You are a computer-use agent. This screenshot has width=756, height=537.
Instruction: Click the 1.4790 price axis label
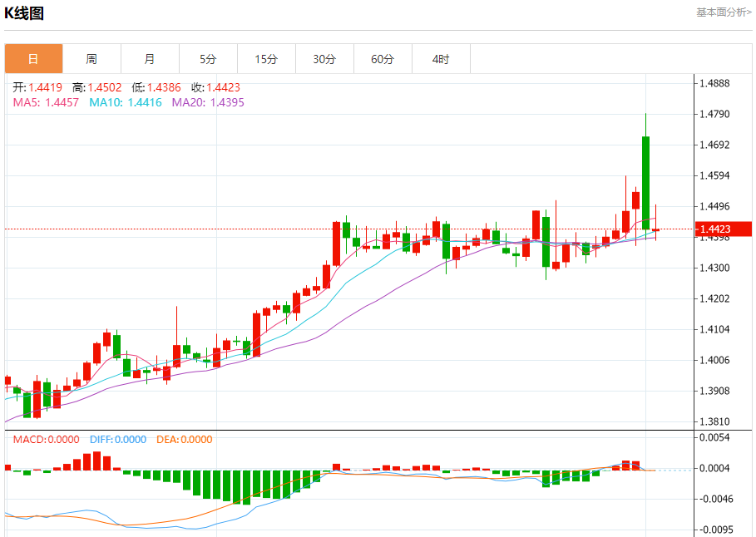(x=714, y=114)
